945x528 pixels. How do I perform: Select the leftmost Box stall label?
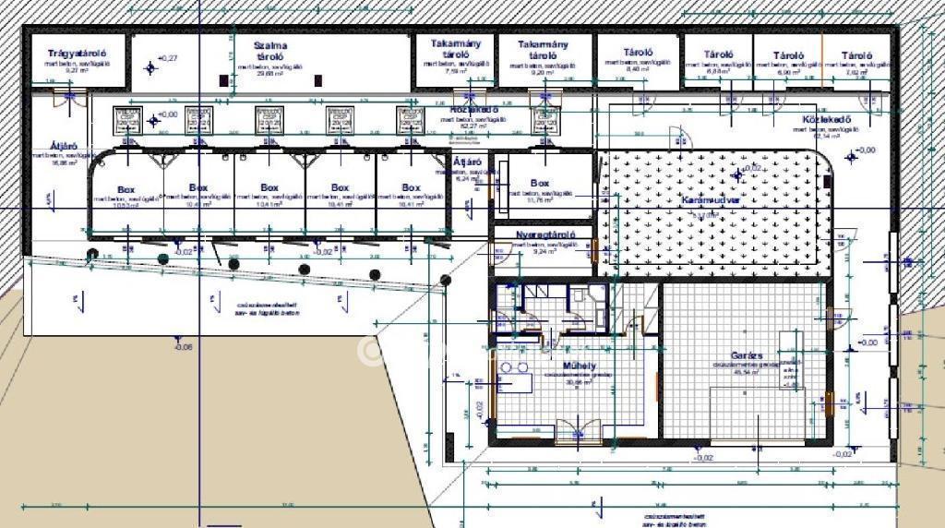click(126, 189)
